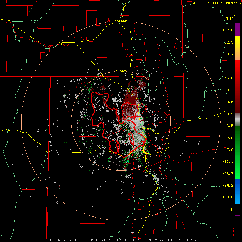Select the -47.6 legend value

pyautogui.click(x=228, y=150)
